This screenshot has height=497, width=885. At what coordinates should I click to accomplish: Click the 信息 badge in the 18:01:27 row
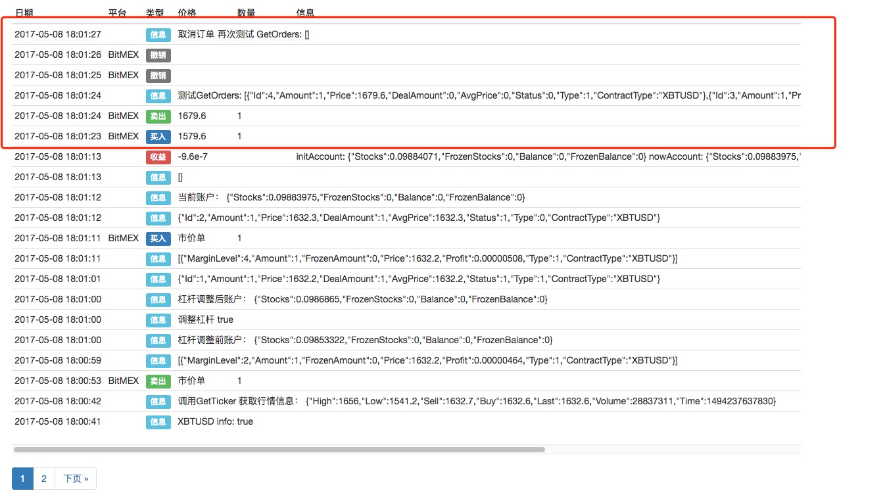click(158, 34)
